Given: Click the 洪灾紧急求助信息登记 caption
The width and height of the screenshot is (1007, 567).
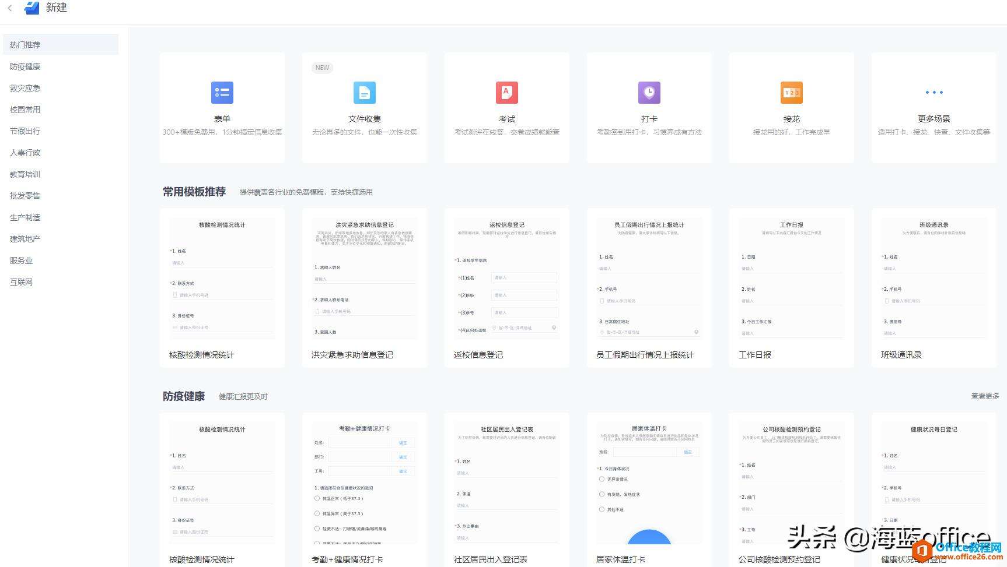Looking at the screenshot, I should 352,355.
